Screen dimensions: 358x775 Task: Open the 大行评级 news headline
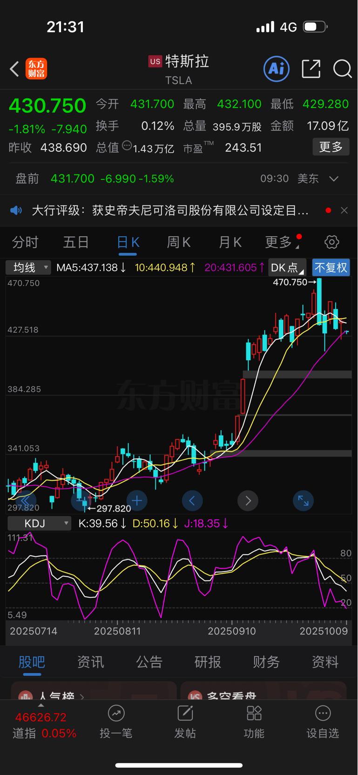coord(170,210)
